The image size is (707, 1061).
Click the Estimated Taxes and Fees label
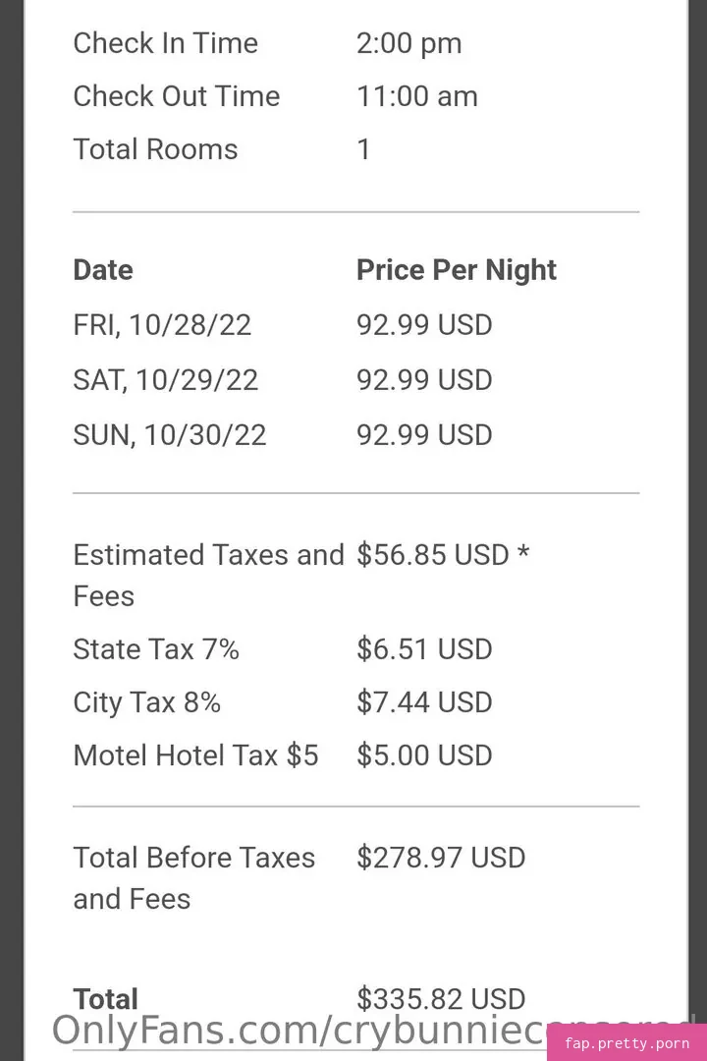[209, 575]
